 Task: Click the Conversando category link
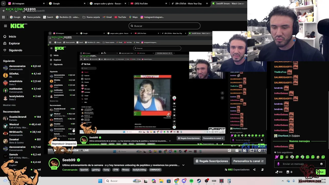tap(70, 170)
